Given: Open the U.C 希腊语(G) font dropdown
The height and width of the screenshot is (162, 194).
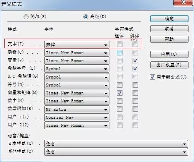Looking at the screenshot, I should [77, 77].
